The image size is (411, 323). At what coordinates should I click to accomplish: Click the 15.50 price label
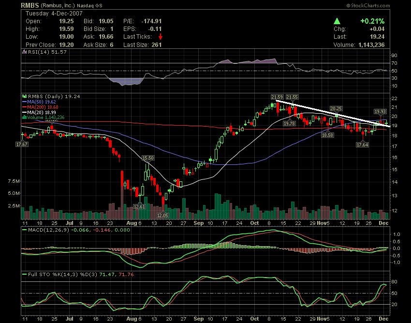147,158
